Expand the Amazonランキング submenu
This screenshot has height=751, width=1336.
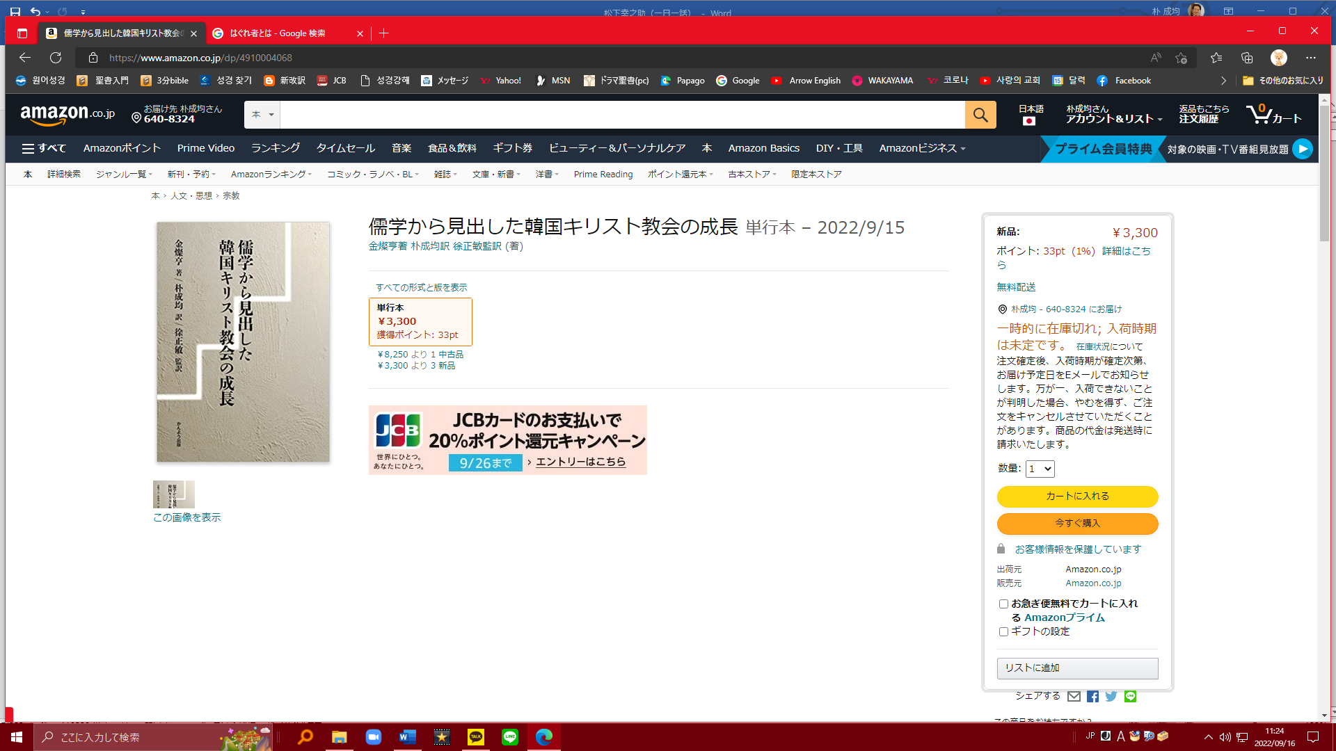pyautogui.click(x=271, y=175)
